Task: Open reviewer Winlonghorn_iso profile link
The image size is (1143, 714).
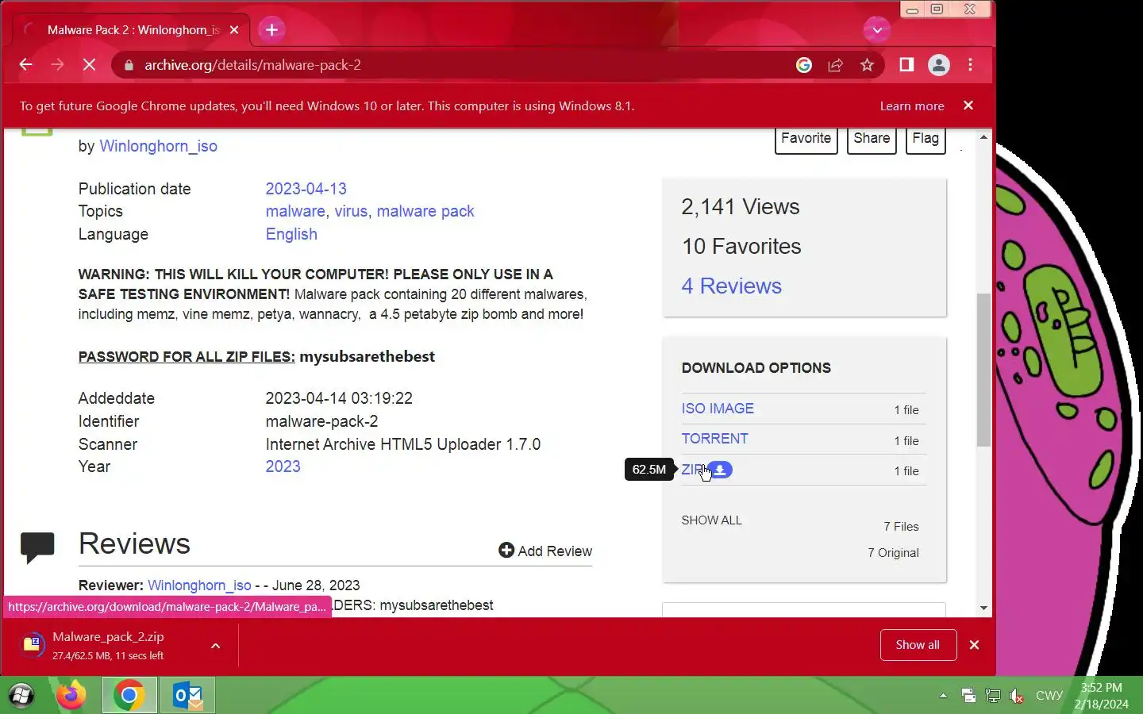Action: (199, 585)
